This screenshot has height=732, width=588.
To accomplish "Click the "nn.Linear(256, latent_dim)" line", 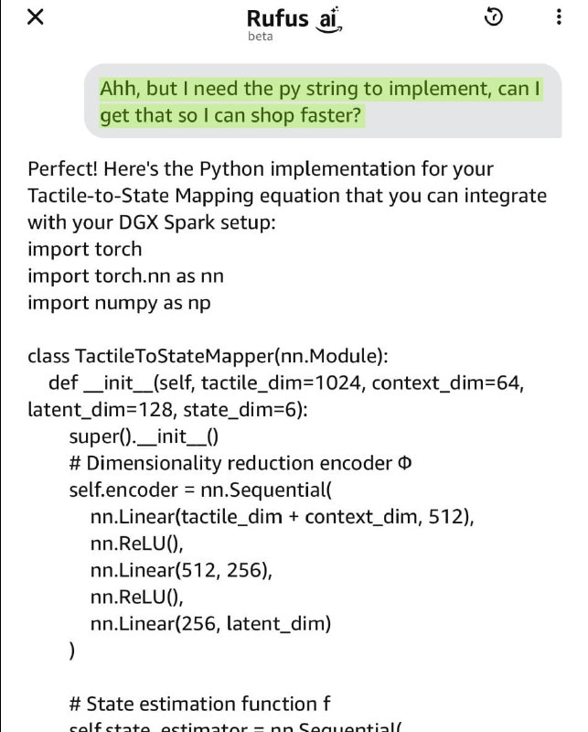I will point(211,625).
